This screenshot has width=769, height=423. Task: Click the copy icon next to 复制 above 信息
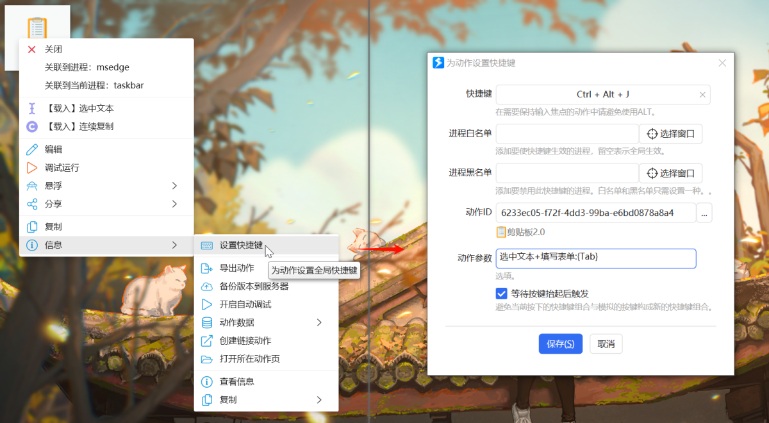31,227
